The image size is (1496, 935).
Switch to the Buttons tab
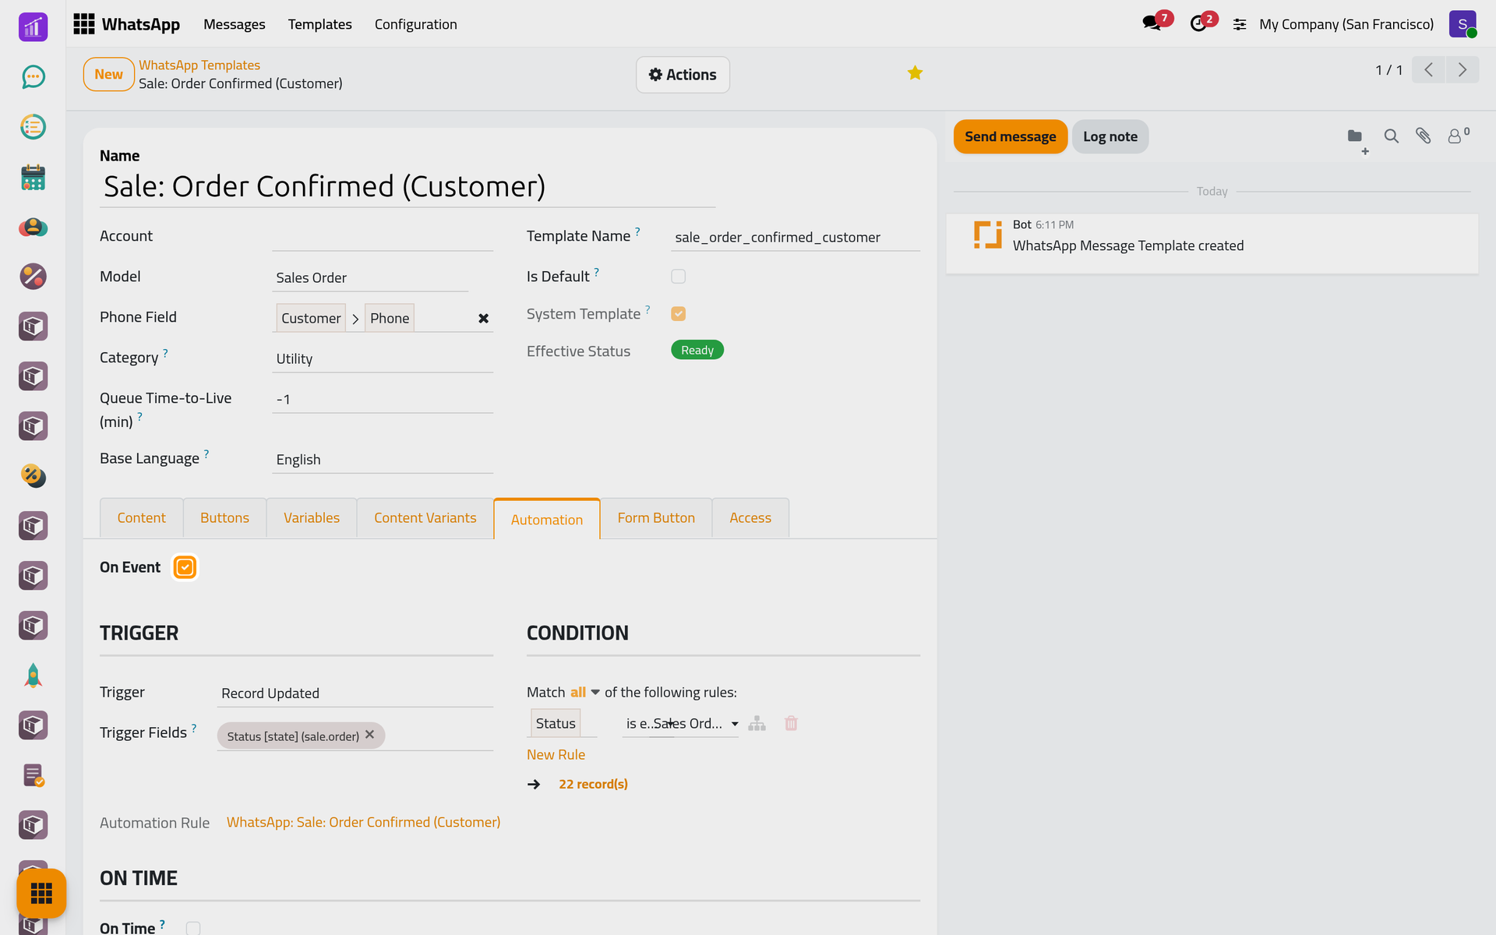224,518
